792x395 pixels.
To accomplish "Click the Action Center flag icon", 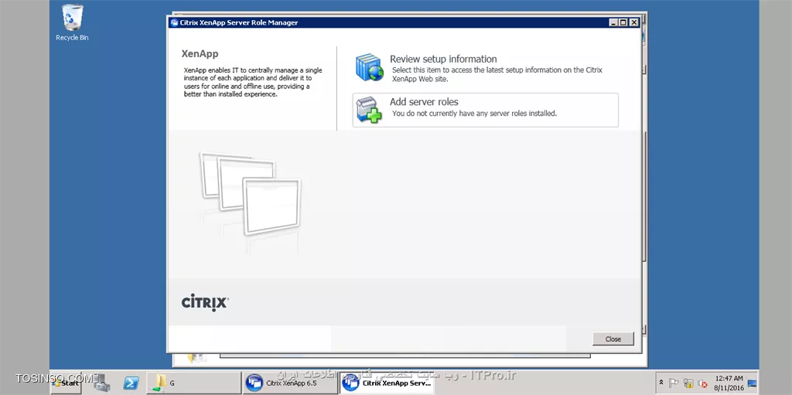I will [x=674, y=383].
